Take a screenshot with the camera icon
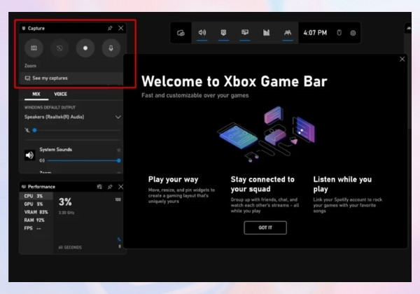 [x=34, y=48]
